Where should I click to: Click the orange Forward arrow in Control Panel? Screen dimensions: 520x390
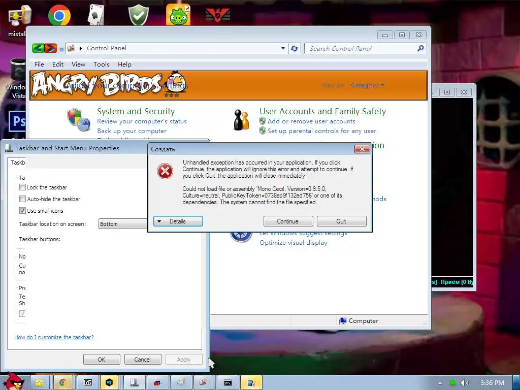[51, 48]
